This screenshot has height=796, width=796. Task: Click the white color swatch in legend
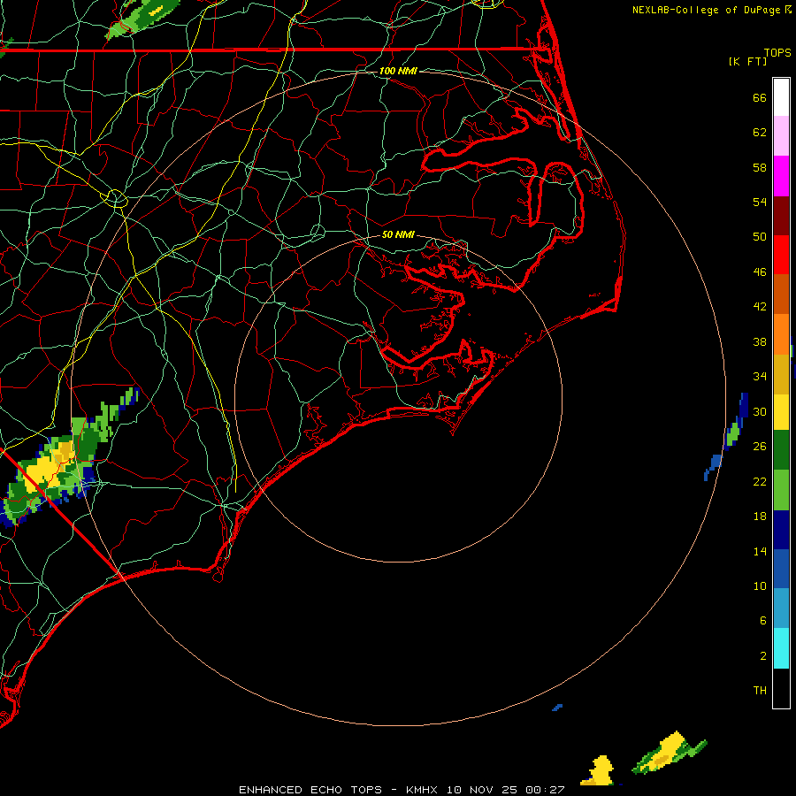tap(781, 97)
